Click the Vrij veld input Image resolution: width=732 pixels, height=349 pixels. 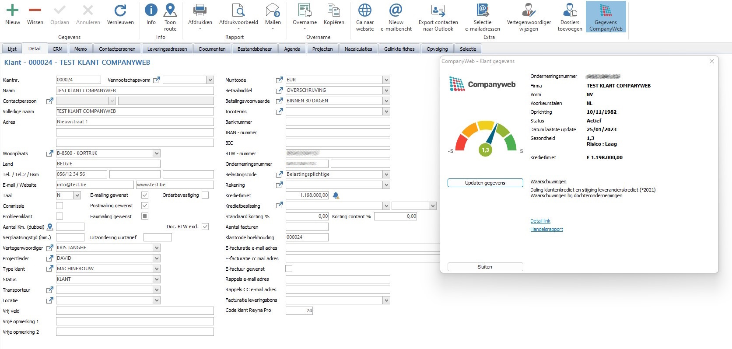point(135,311)
